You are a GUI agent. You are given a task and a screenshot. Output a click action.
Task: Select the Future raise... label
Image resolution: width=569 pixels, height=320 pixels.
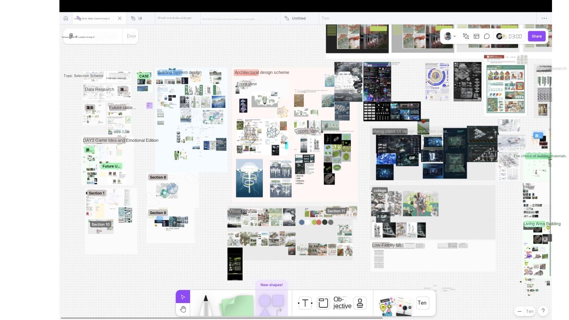122,107
